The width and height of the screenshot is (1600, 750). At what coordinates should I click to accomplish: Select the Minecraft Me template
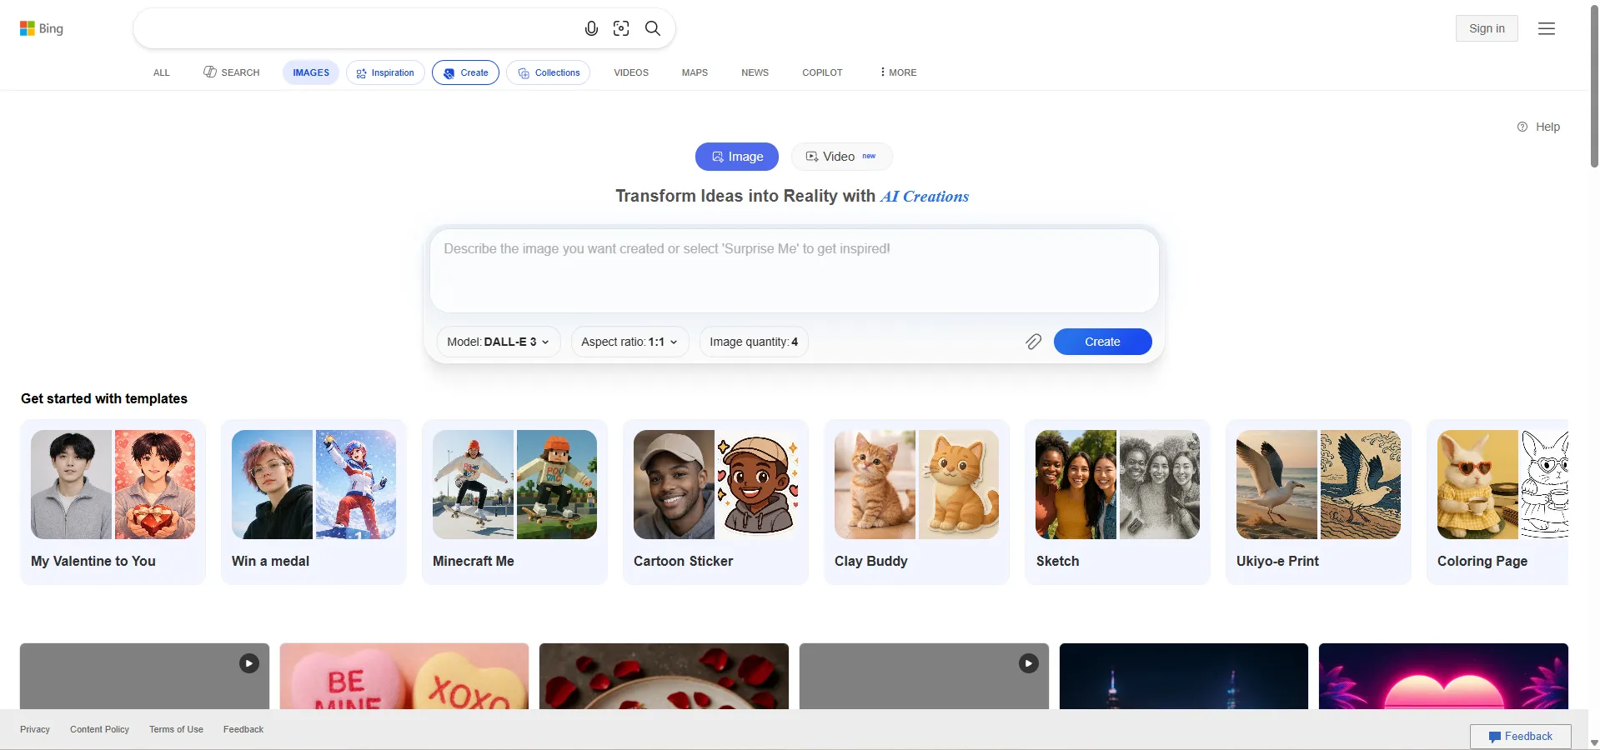pyautogui.click(x=514, y=501)
